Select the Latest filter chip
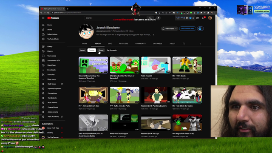The image size is (272, 153). (x=82, y=50)
